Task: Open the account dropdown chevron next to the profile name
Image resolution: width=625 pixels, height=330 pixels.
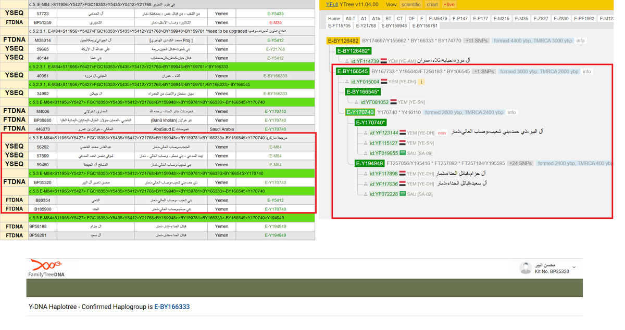Action: click(x=574, y=268)
